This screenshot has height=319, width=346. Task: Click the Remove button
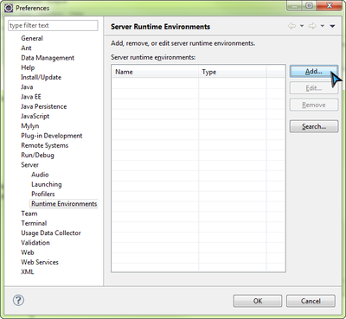[314, 105]
